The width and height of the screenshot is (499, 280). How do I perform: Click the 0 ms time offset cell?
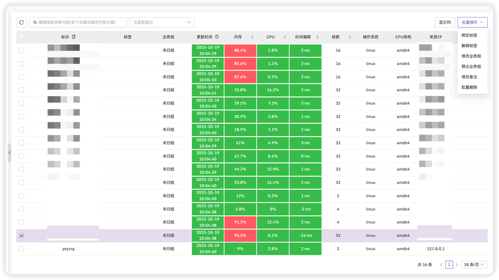pyautogui.click(x=305, y=156)
